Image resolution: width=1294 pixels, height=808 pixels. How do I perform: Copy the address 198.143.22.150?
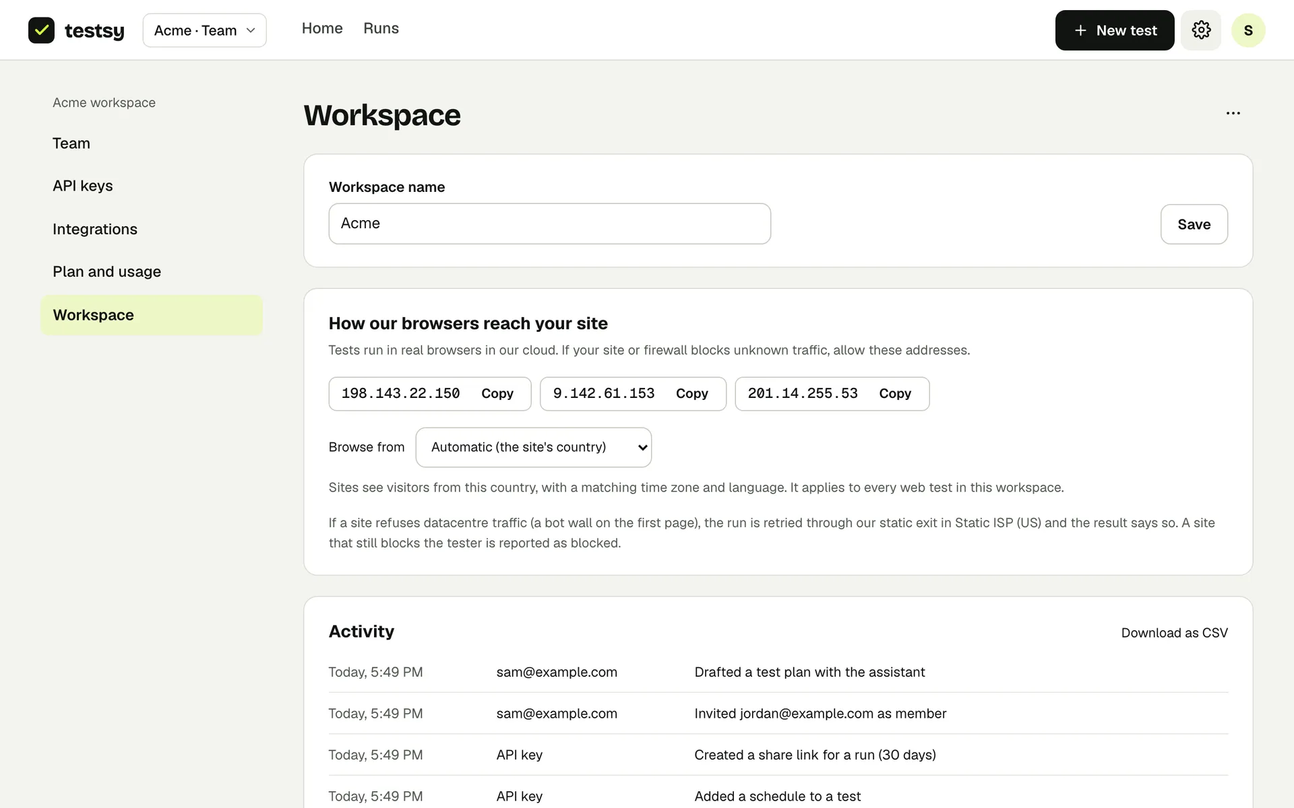[497, 394]
